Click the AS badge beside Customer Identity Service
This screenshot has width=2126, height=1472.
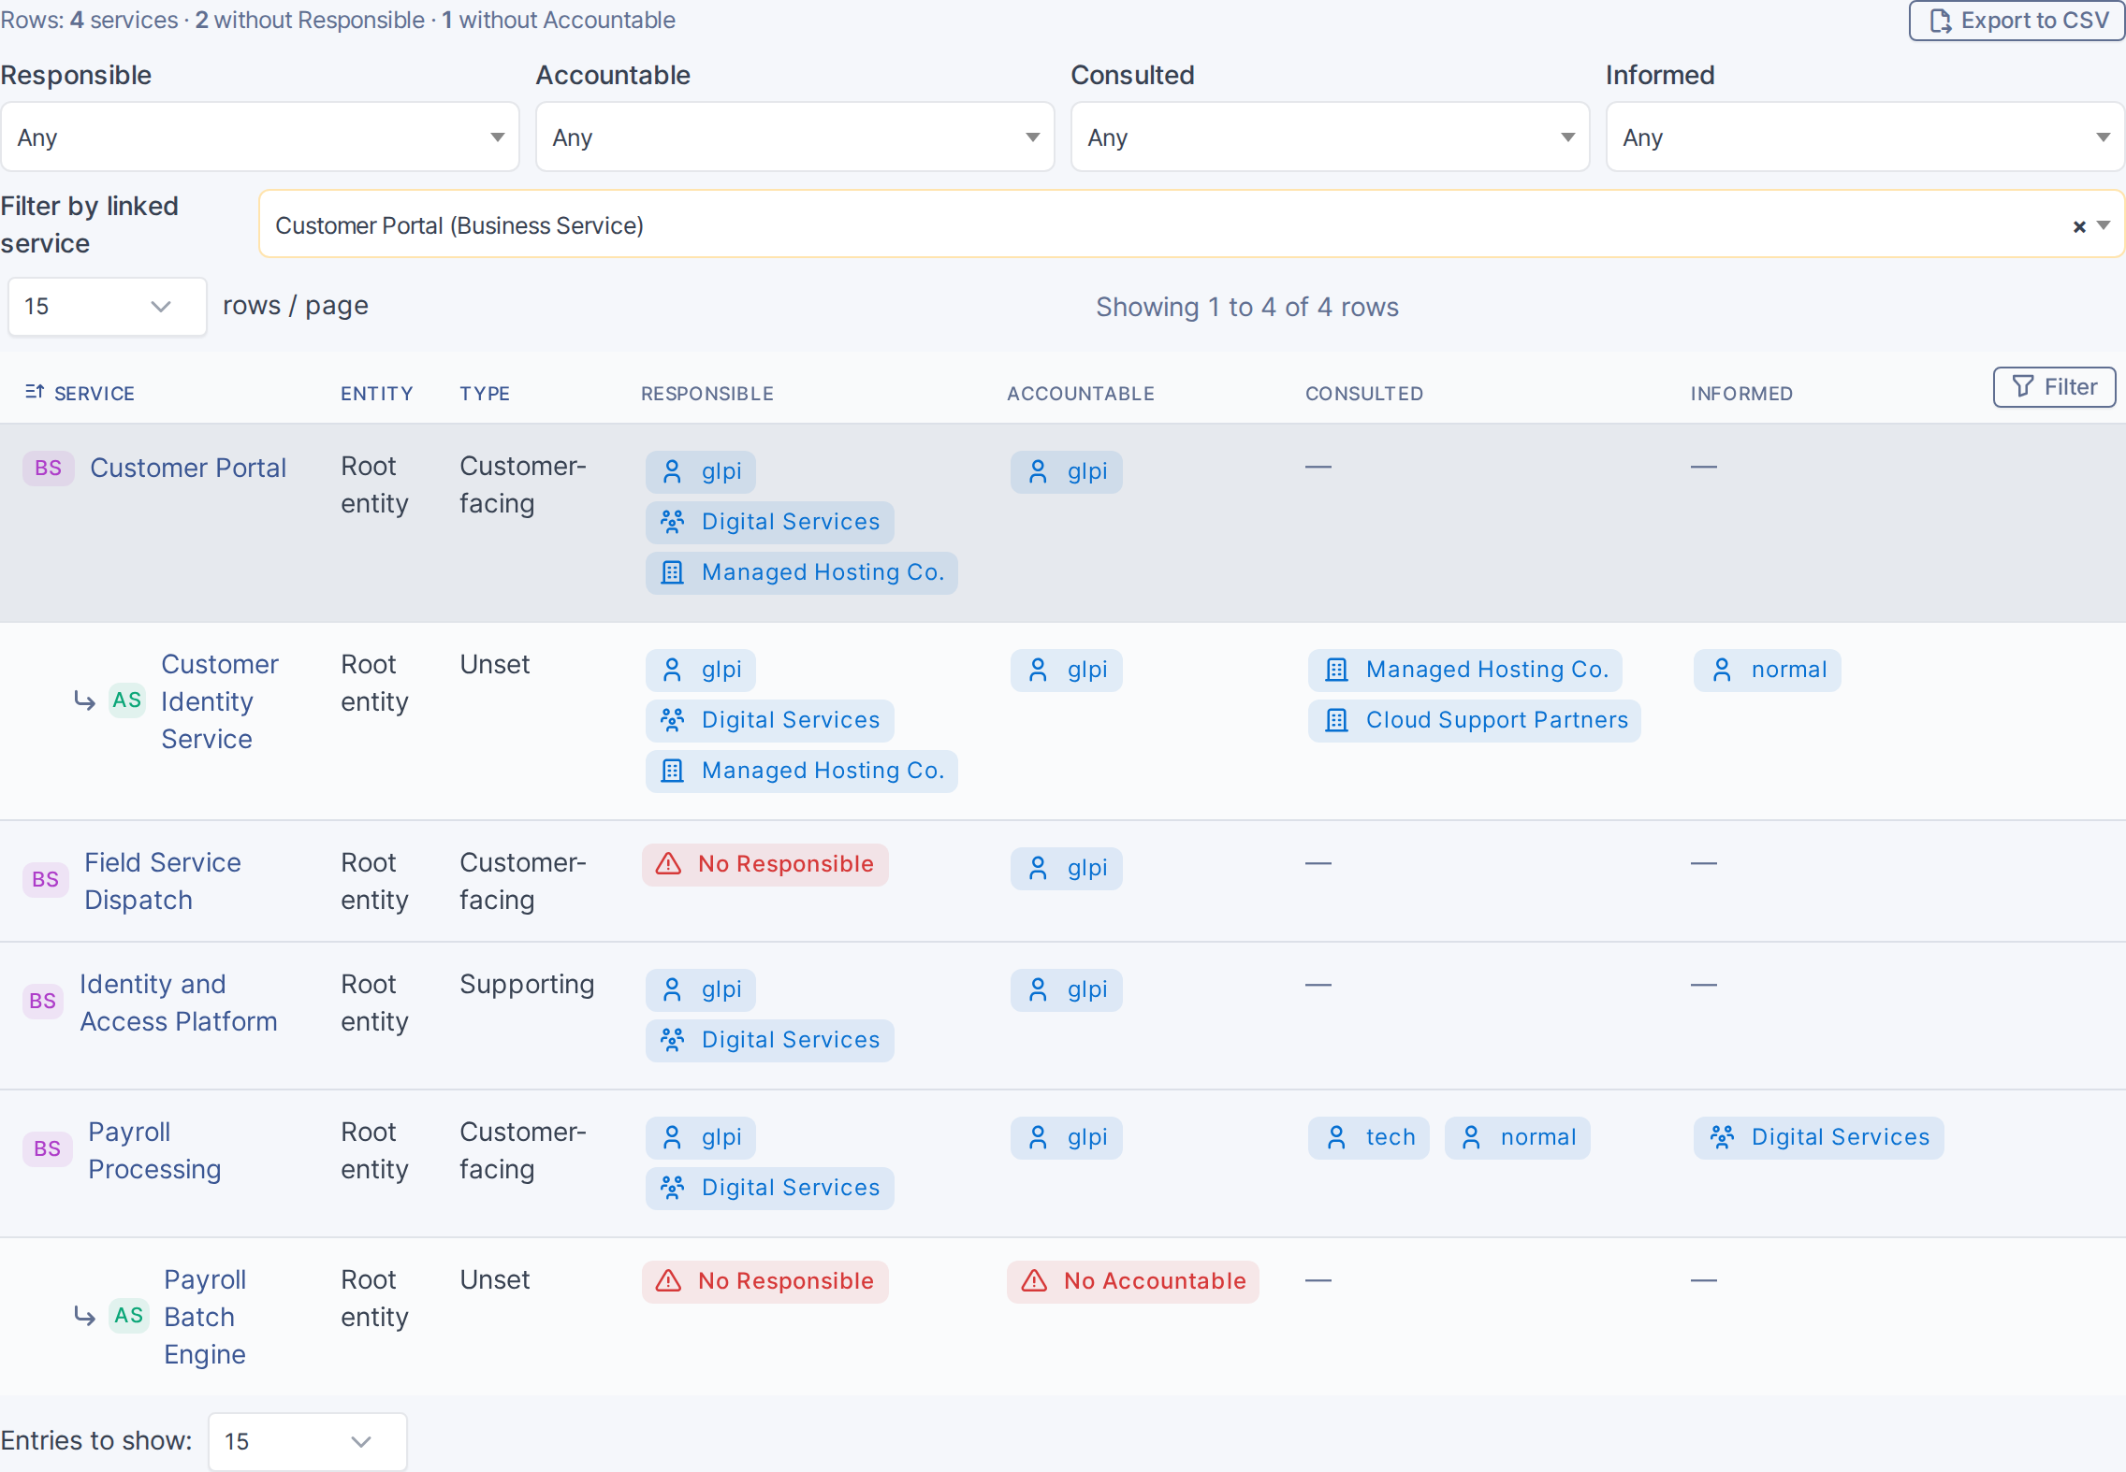[126, 700]
